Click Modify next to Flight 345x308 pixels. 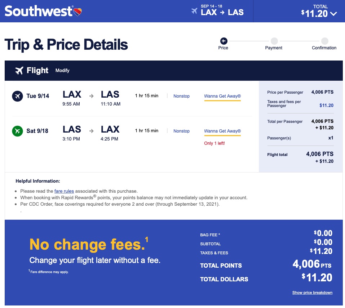click(62, 71)
